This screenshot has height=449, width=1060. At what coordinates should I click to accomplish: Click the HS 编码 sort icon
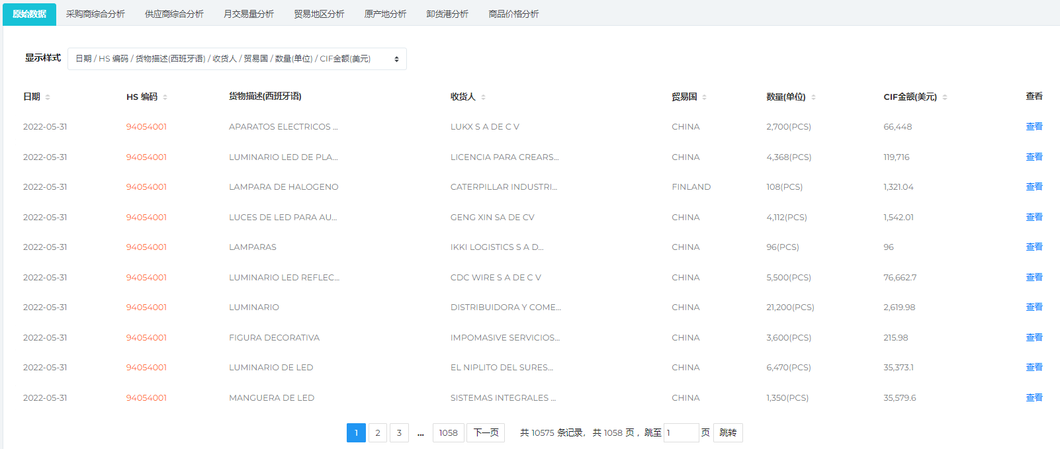point(165,97)
